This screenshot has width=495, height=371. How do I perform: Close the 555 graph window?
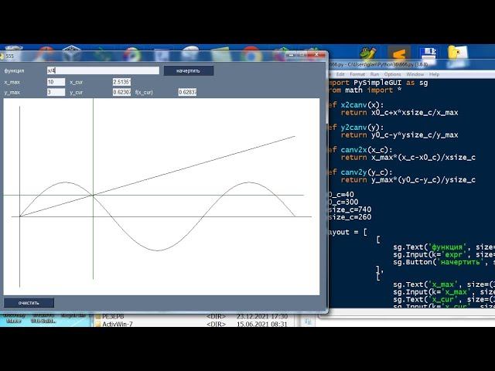pyautogui.click(x=317, y=55)
